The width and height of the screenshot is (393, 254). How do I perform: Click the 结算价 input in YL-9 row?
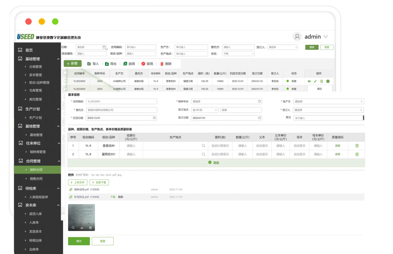[x=131, y=146]
